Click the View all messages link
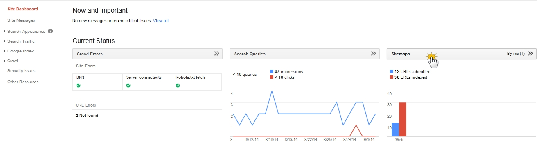The image size is (545, 168). pos(161,20)
